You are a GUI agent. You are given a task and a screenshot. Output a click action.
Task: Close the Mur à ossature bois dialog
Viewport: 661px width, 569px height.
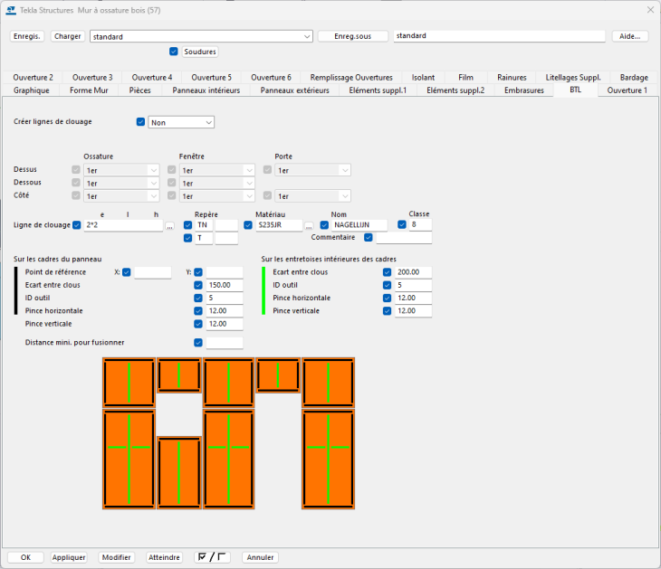click(x=650, y=10)
